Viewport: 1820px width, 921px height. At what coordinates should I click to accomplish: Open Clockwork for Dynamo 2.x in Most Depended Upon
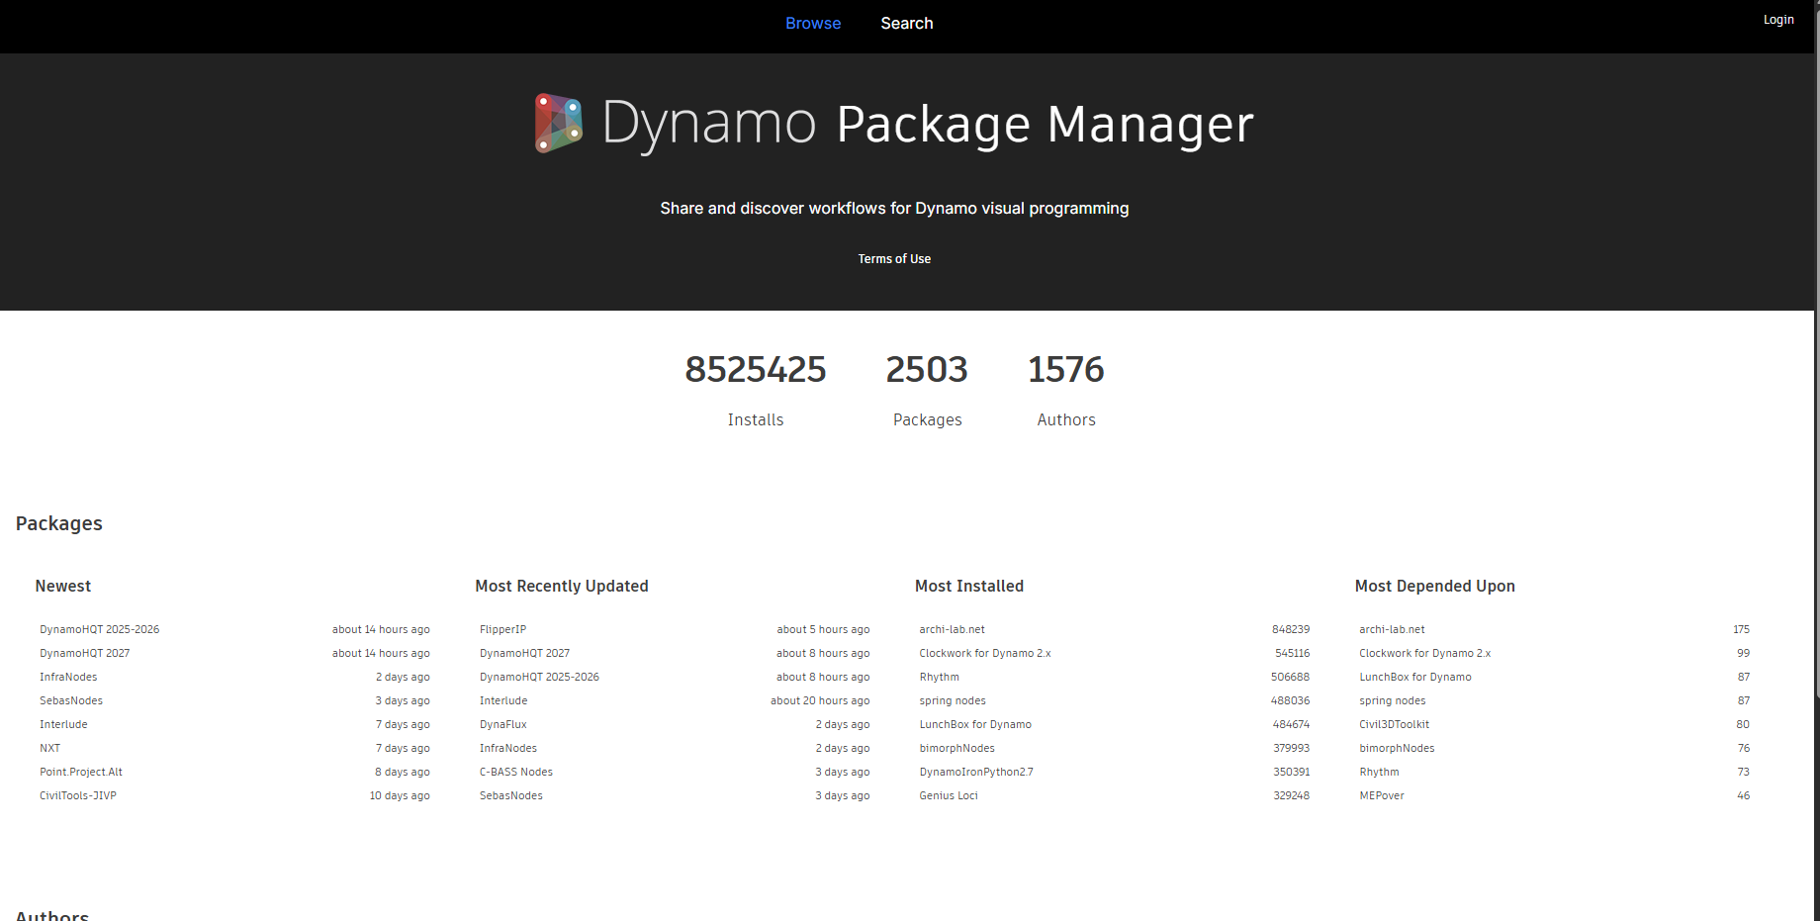[1424, 653]
